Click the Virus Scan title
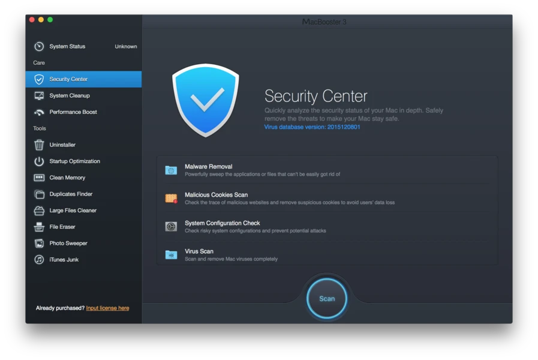Image resolution: width=538 pixels, height=360 pixels. point(199,251)
